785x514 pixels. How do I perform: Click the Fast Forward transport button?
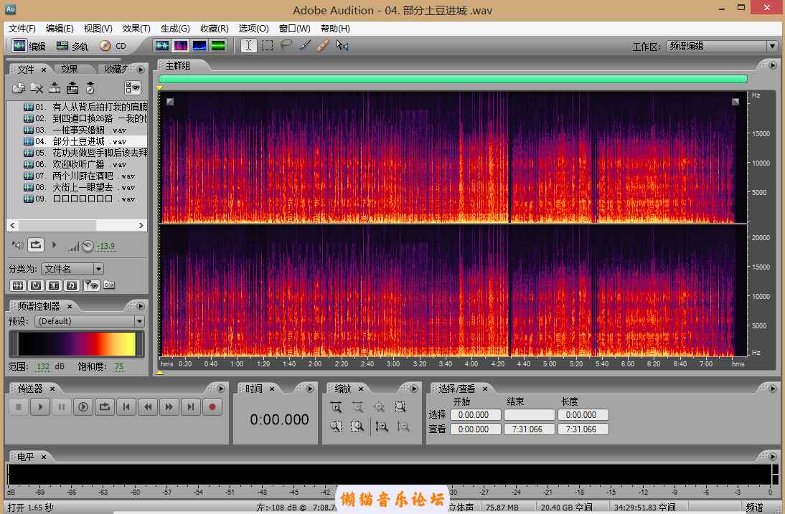pyautogui.click(x=169, y=407)
